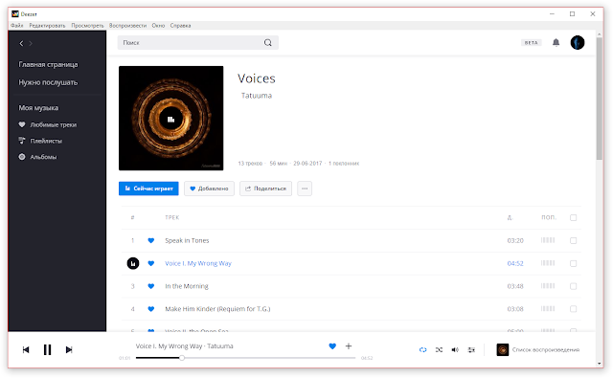Click the Voices album cover art
This screenshot has width=613, height=378.
(x=170, y=118)
